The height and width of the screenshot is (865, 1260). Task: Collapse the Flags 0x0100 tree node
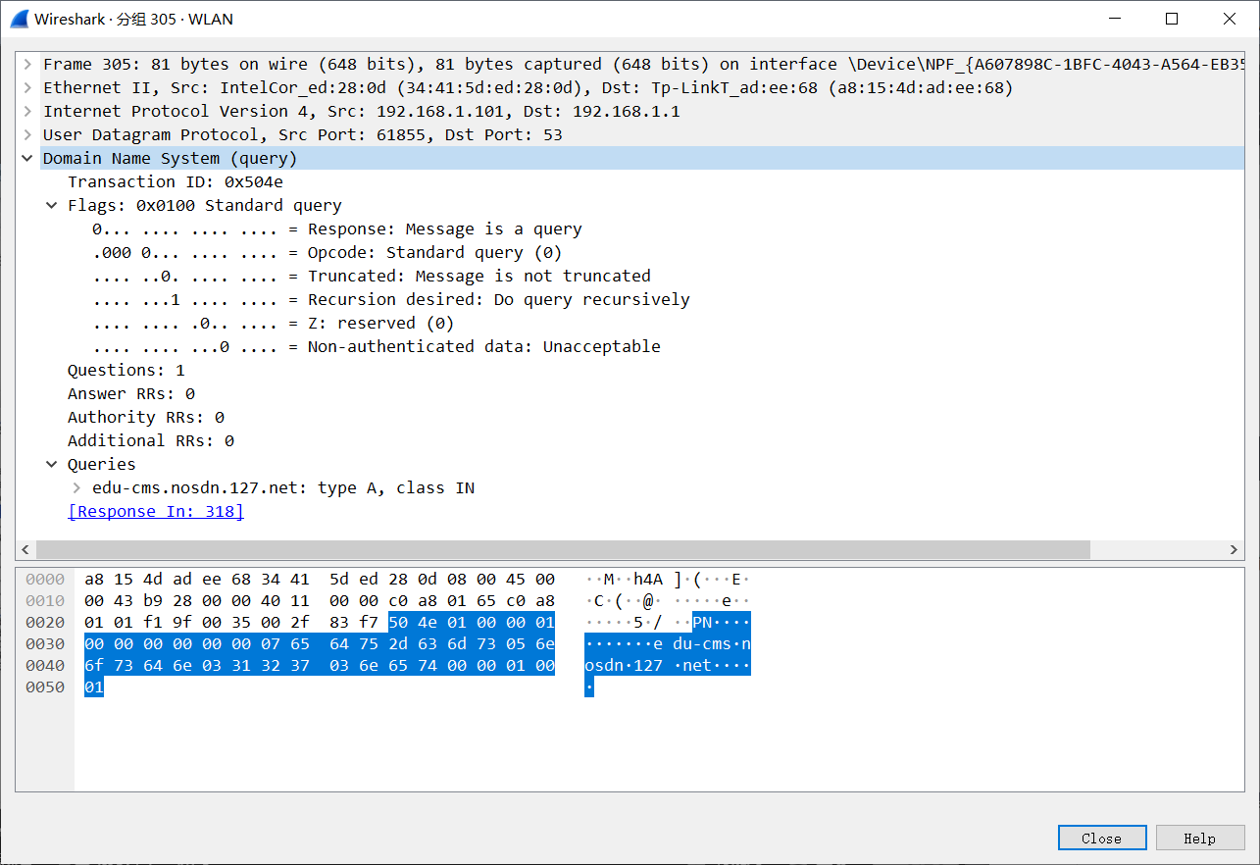click(x=52, y=206)
